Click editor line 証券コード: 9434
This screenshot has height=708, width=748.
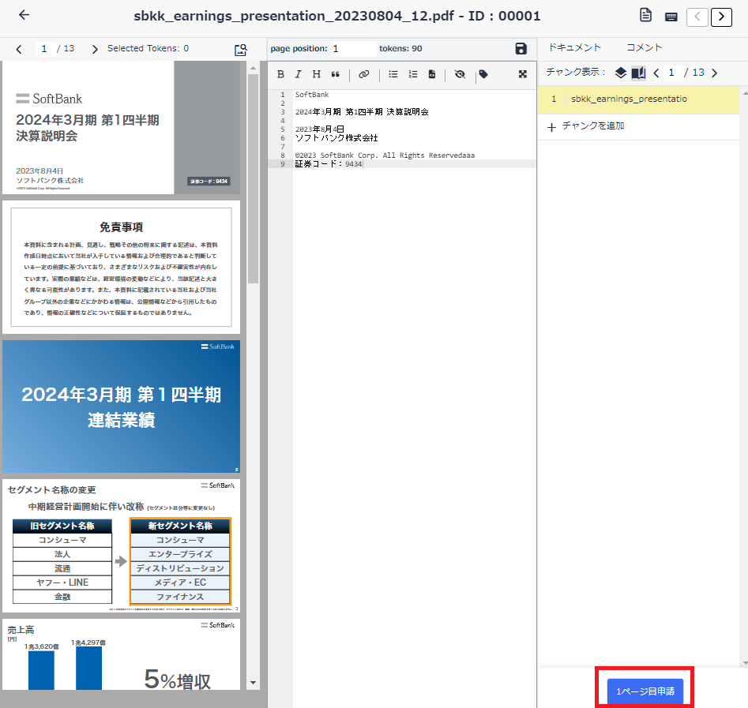pyautogui.click(x=329, y=164)
